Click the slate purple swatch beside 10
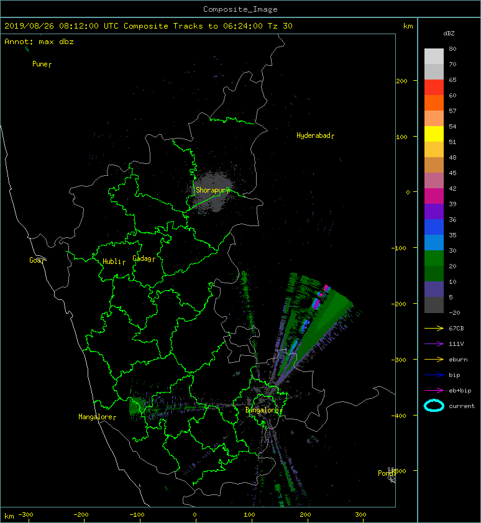Screen dimensions: 481x523 (434, 289)
